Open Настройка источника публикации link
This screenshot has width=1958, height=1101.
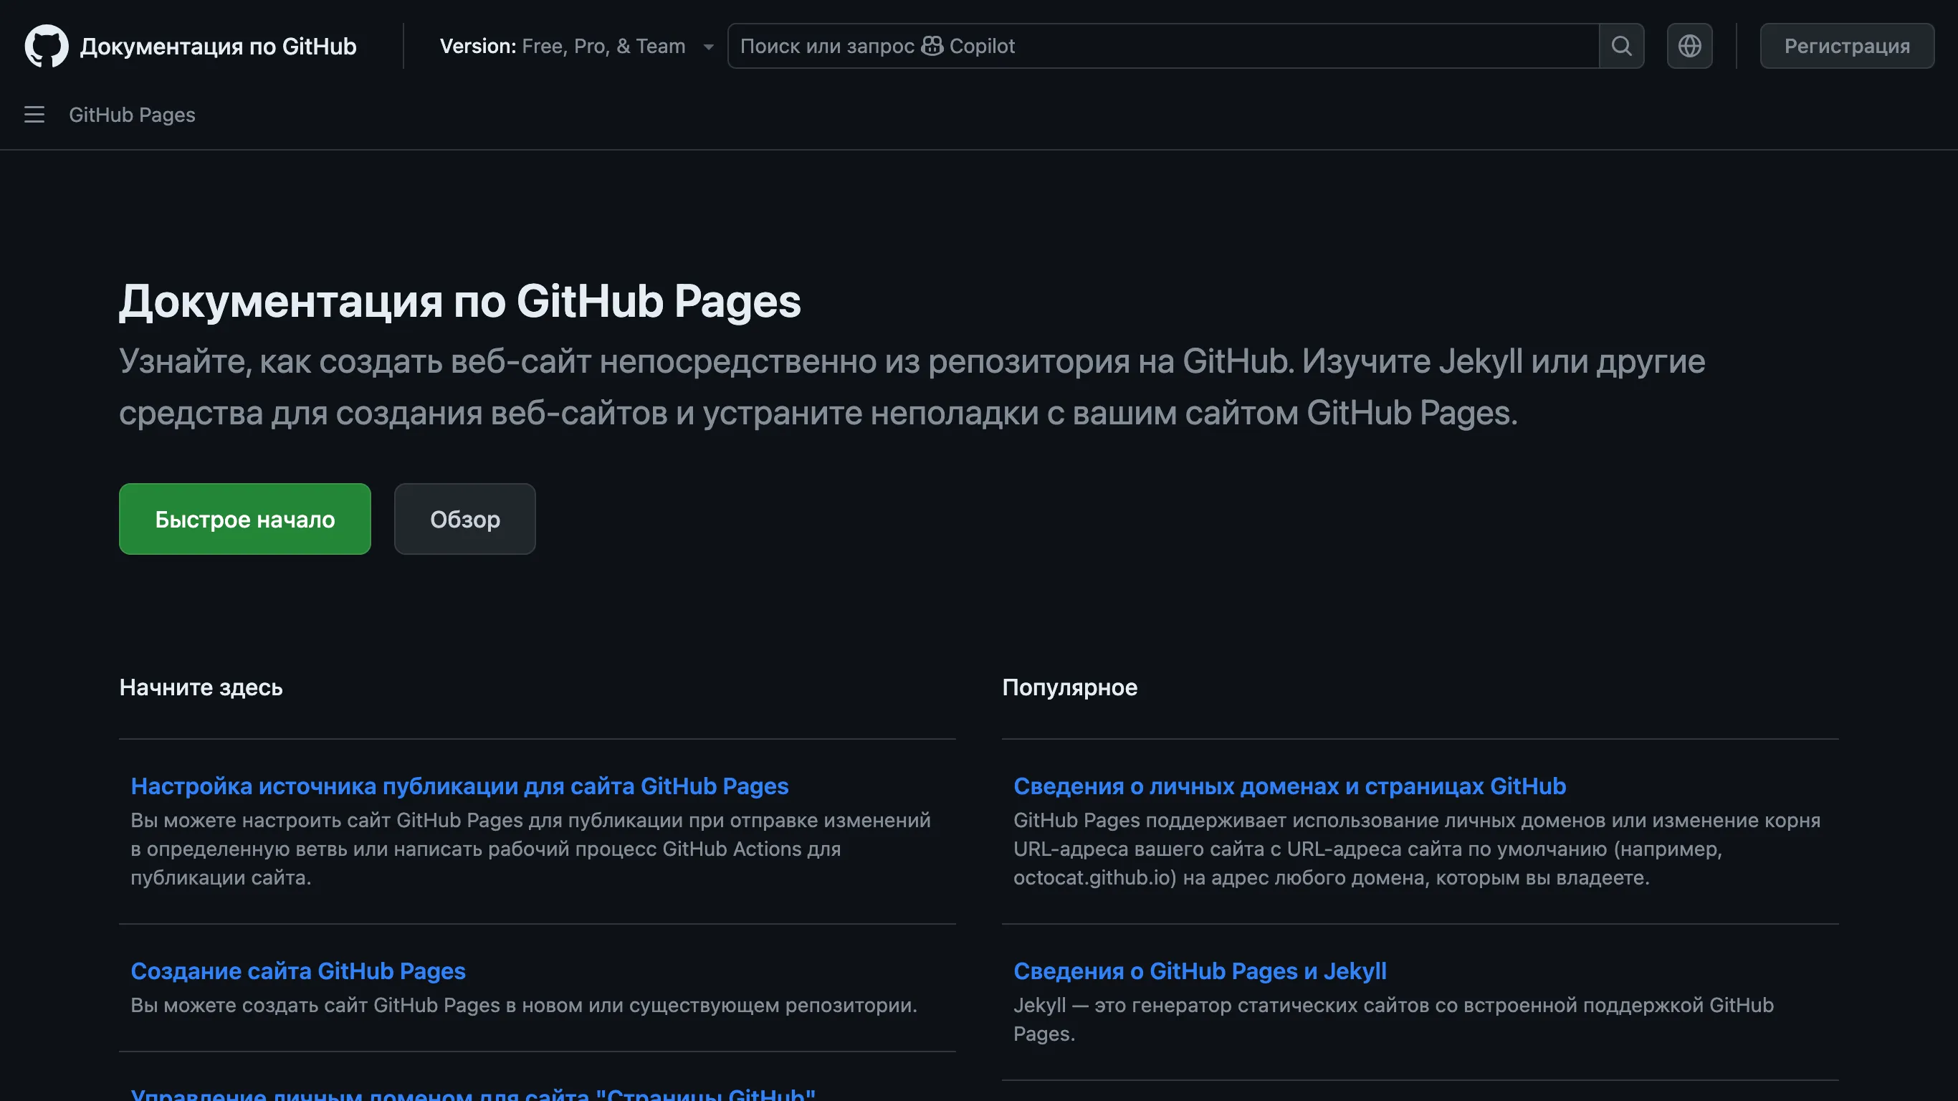click(460, 786)
